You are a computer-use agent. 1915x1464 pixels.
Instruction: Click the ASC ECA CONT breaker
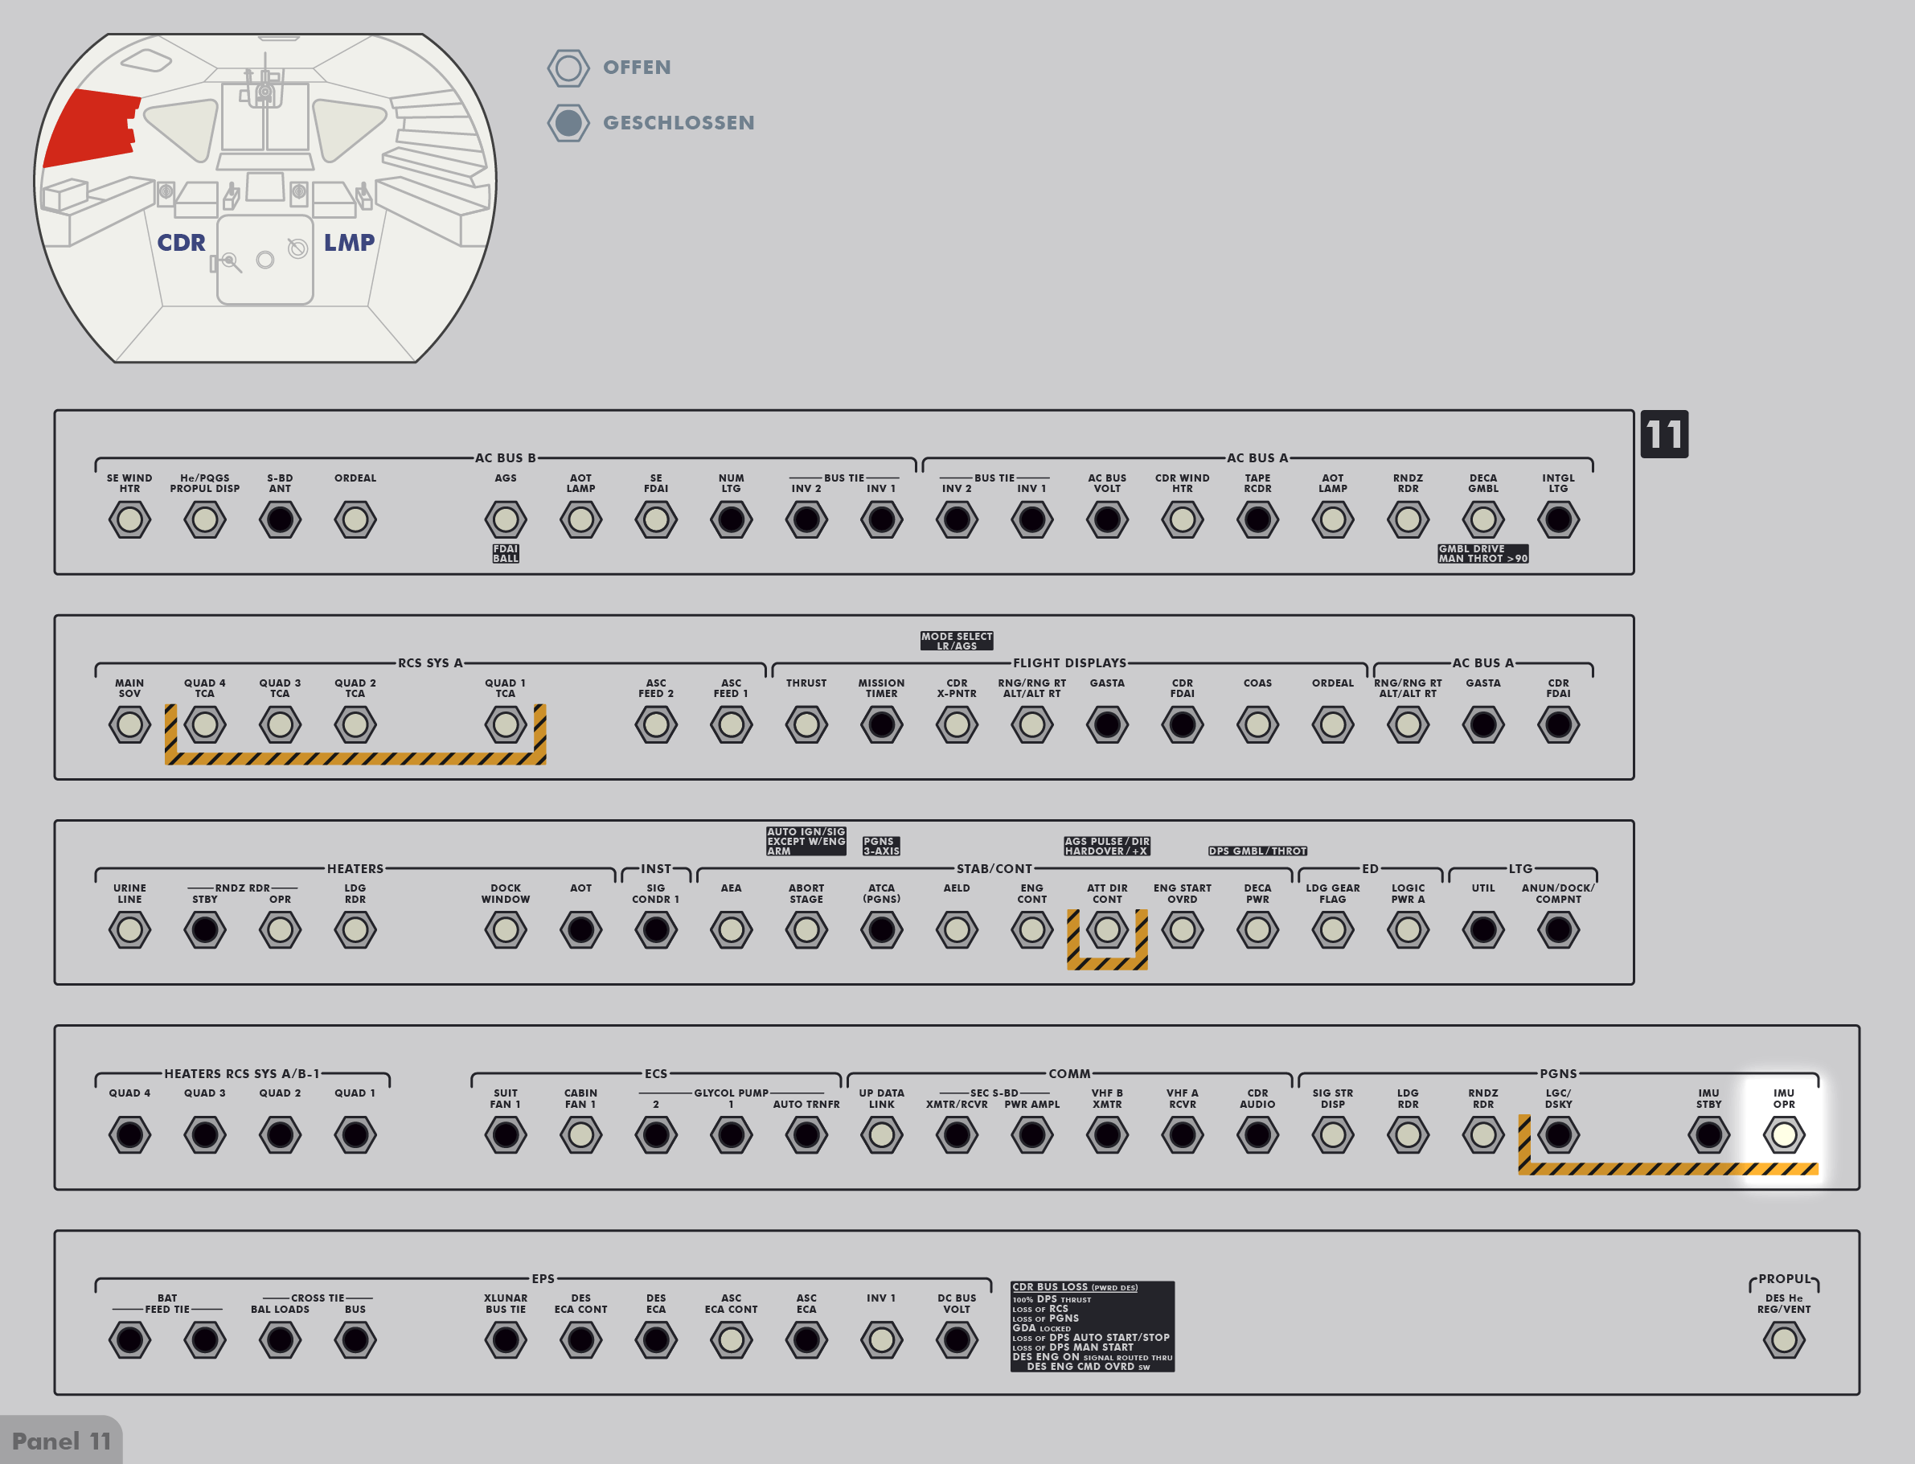pyautogui.click(x=731, y=1339)
